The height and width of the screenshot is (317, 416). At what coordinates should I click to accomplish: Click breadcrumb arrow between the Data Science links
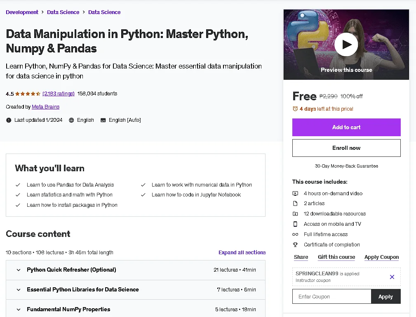tap(84, 12)
